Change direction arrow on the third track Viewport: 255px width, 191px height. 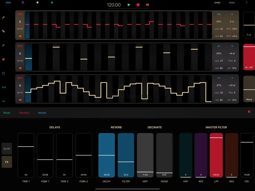point(231,78)
